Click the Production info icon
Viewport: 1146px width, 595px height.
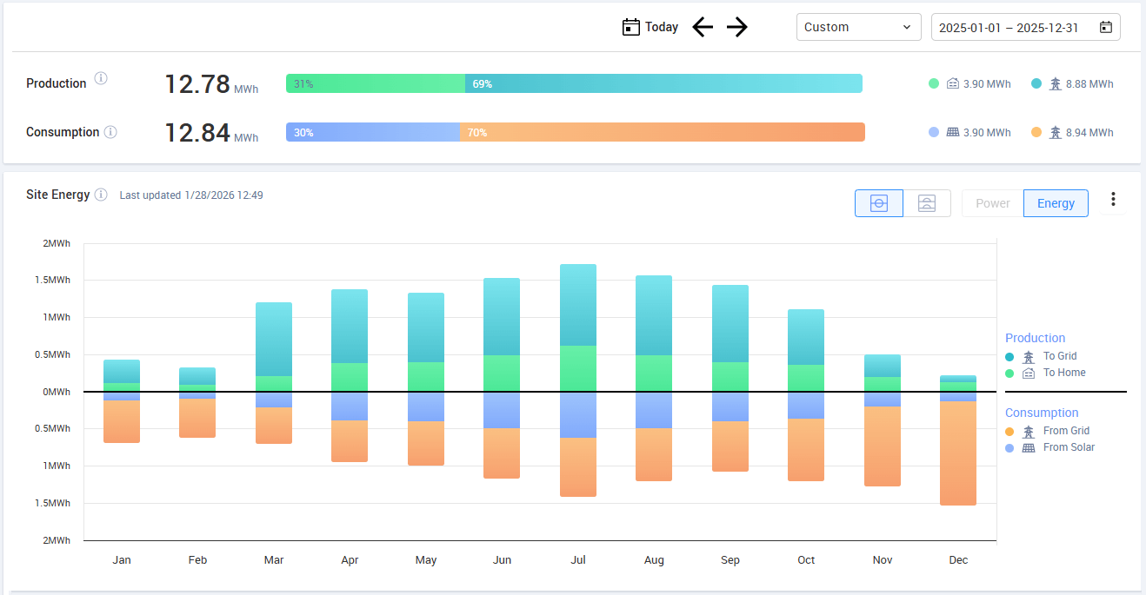coord(101,78)
